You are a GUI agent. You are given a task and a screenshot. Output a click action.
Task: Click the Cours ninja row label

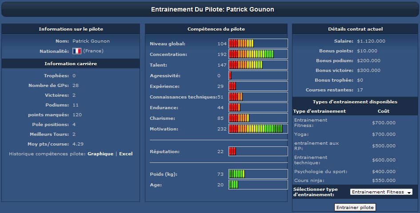(309, 180)
